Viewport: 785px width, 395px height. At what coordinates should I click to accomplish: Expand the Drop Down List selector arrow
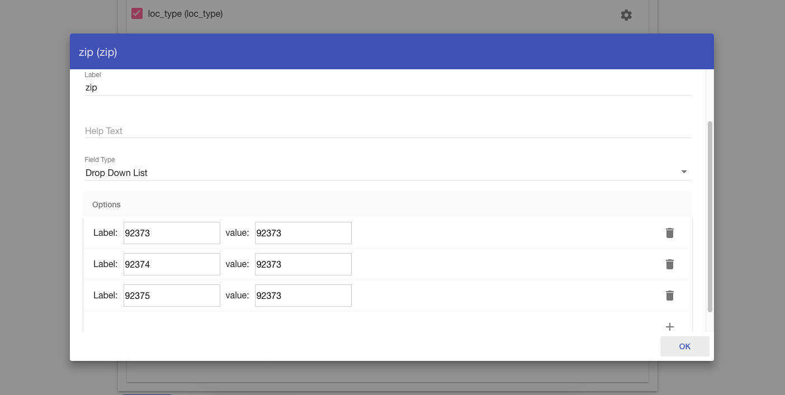684,172
